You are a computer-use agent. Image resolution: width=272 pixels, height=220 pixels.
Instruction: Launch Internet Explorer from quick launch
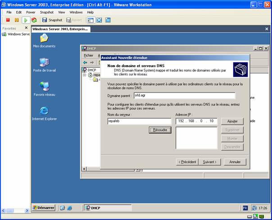click(x=69, y=208)
